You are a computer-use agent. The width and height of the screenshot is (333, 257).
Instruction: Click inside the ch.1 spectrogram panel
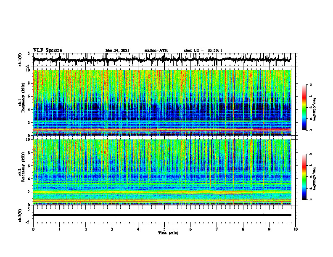(x=162, y=102)
